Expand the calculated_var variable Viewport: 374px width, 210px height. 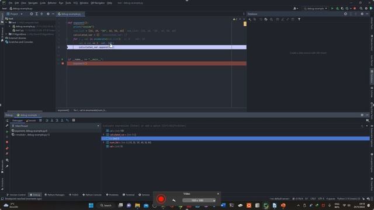(104, 135)
